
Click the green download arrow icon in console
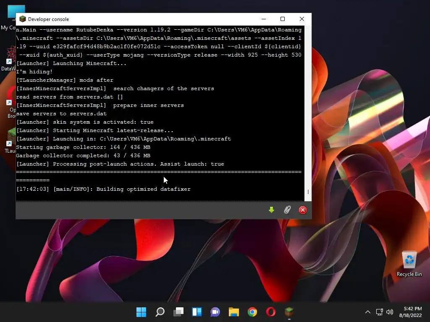point(271,210)
